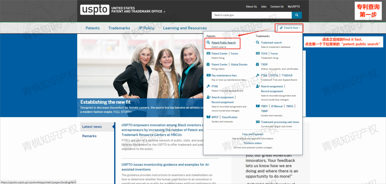Viewport: 386px width, 184px height.
Task: Open the MyUSPTO link
Action: (294, 7)
